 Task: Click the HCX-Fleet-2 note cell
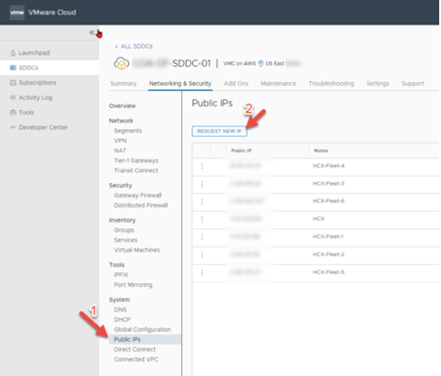click(x=328, y=254)
